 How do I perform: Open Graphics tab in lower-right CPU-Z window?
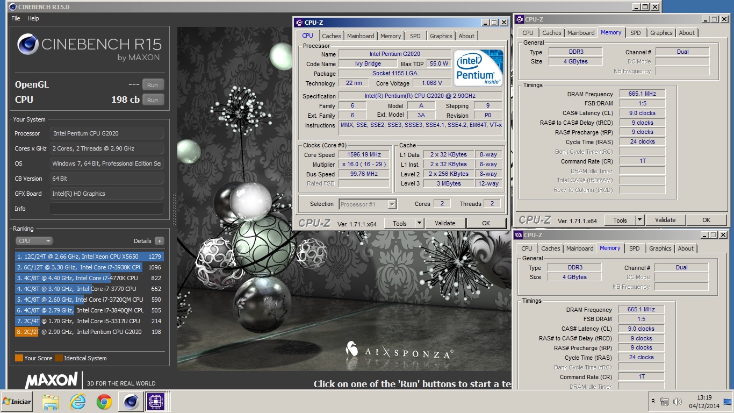pos(660,248)
